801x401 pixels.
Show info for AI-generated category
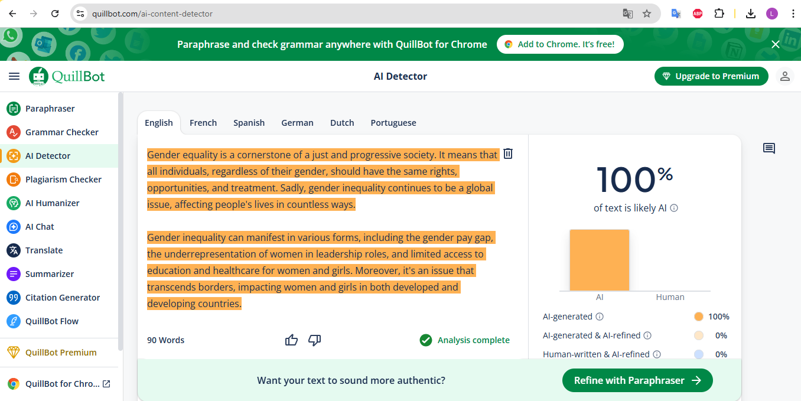pos(600,317)
